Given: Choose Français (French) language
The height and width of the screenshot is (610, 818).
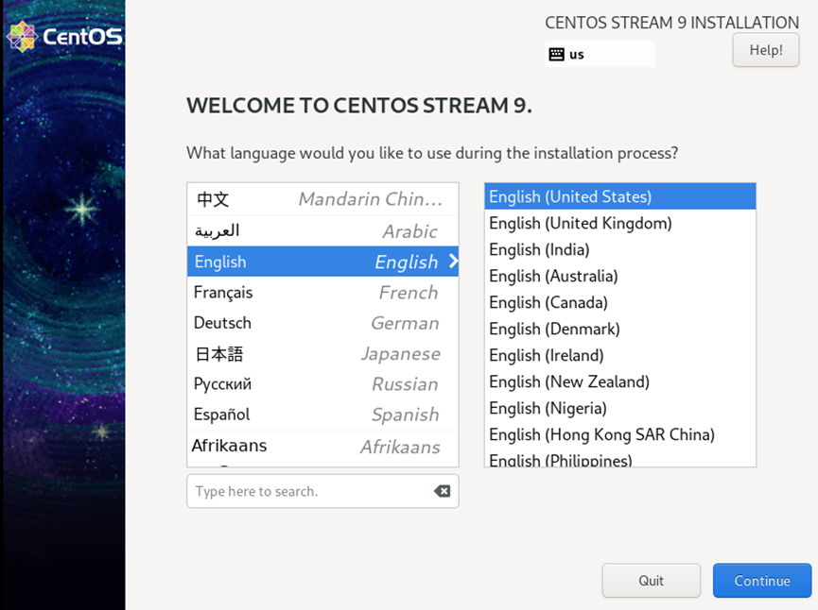Looking at the screenshot, I should 322,292.
